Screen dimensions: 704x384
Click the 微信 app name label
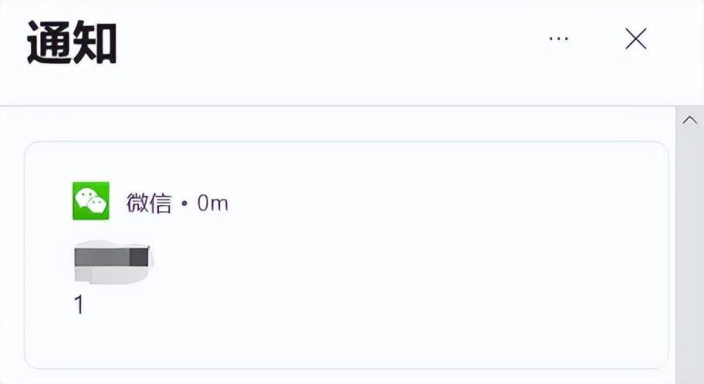[148, 204]
